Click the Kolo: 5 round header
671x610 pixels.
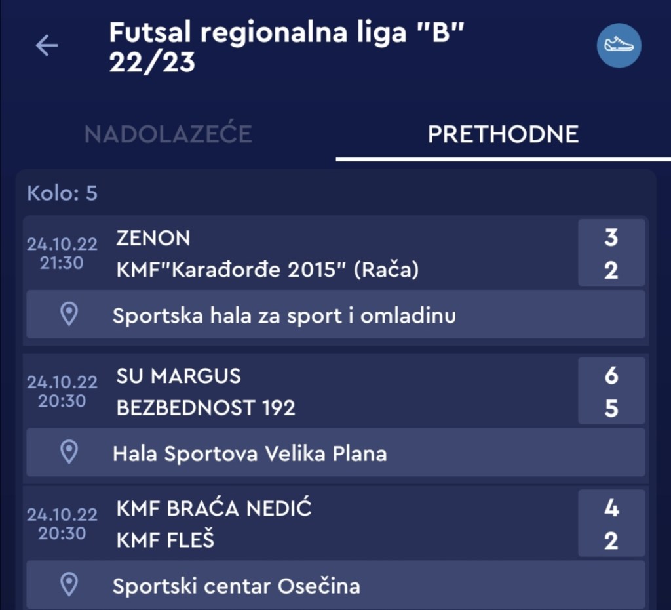(x=62, y=193)
